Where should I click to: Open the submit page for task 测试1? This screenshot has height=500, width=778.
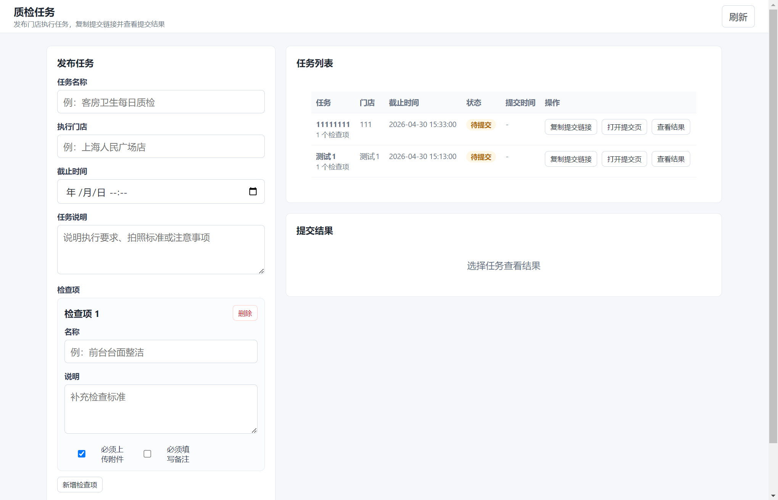click(x=624, y=159)
